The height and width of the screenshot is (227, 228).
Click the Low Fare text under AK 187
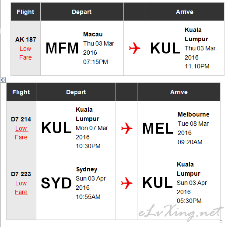pos(25,53)
